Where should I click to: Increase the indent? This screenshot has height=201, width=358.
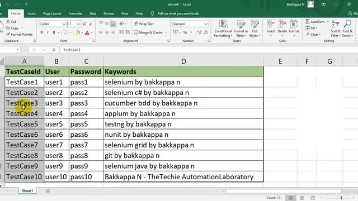[128, 32]
